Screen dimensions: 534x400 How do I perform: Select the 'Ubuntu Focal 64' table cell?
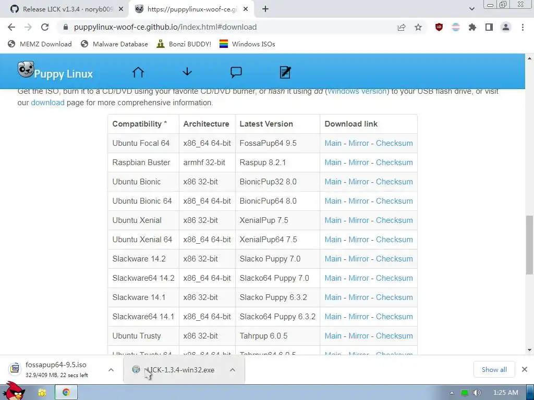[x=143, y=143]
